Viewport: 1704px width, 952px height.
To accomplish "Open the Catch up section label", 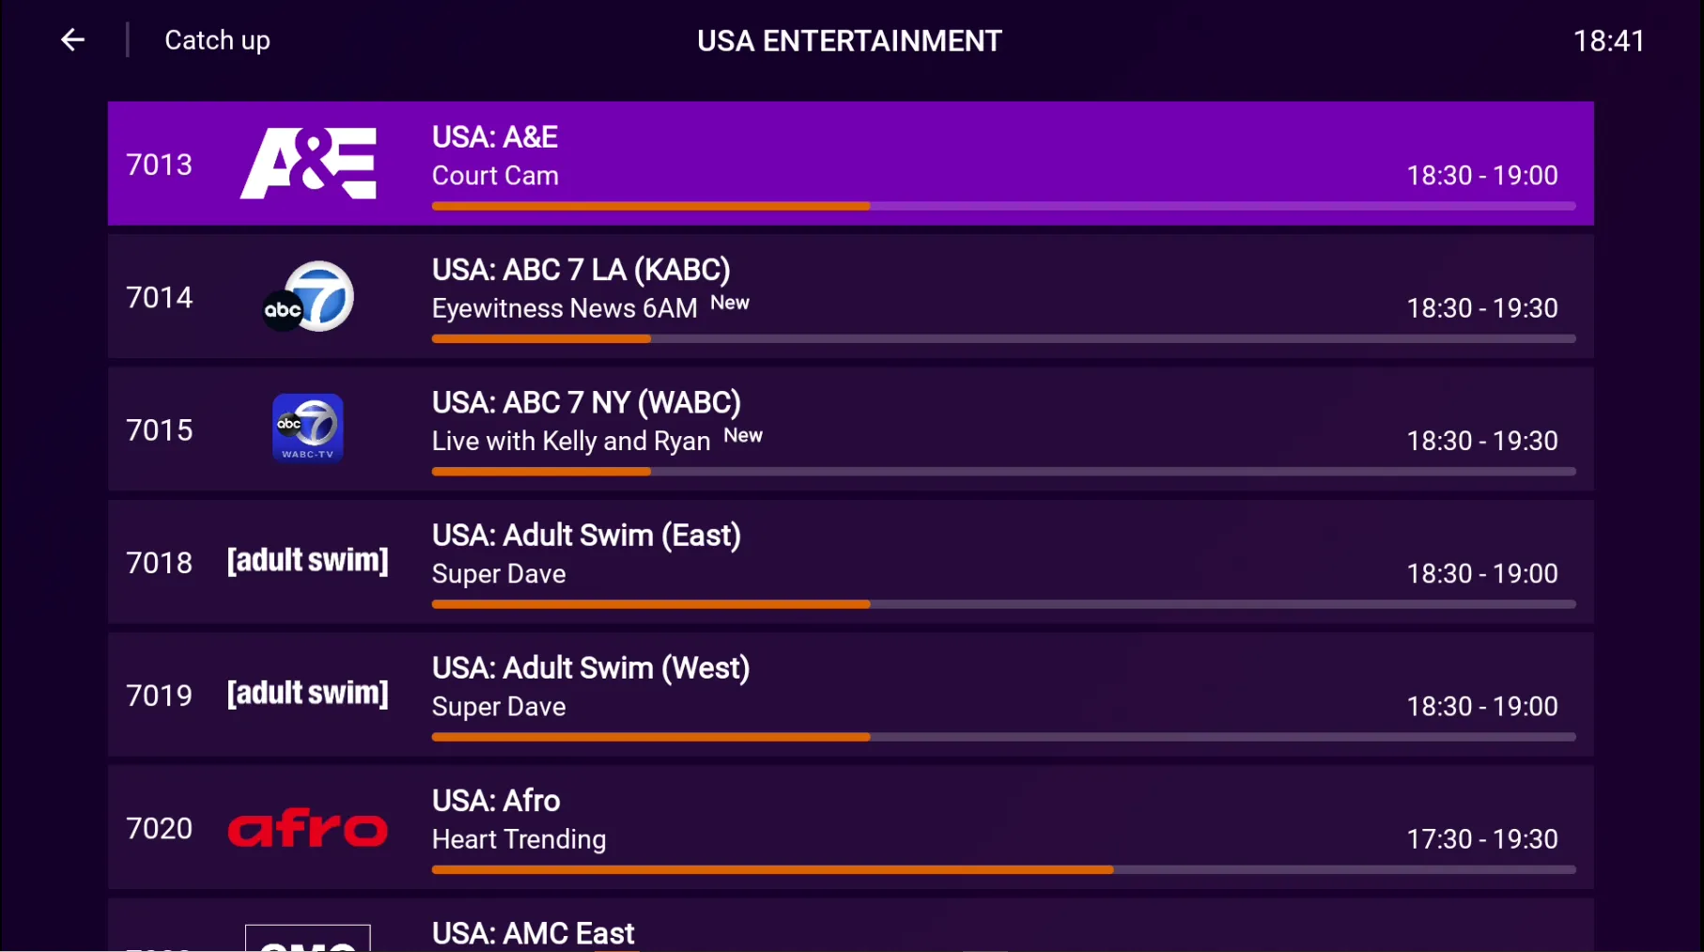I will click(x=217, y=40).
